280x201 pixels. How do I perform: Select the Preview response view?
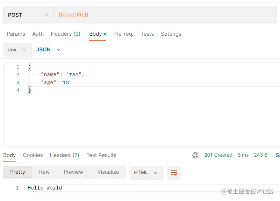[73, 172]
